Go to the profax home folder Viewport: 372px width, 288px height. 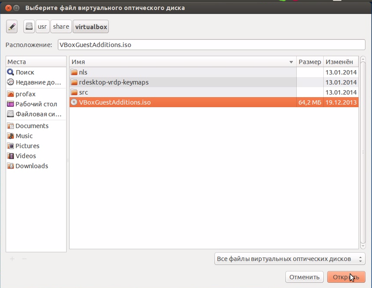pyautogui.click(x=36, y=94)
